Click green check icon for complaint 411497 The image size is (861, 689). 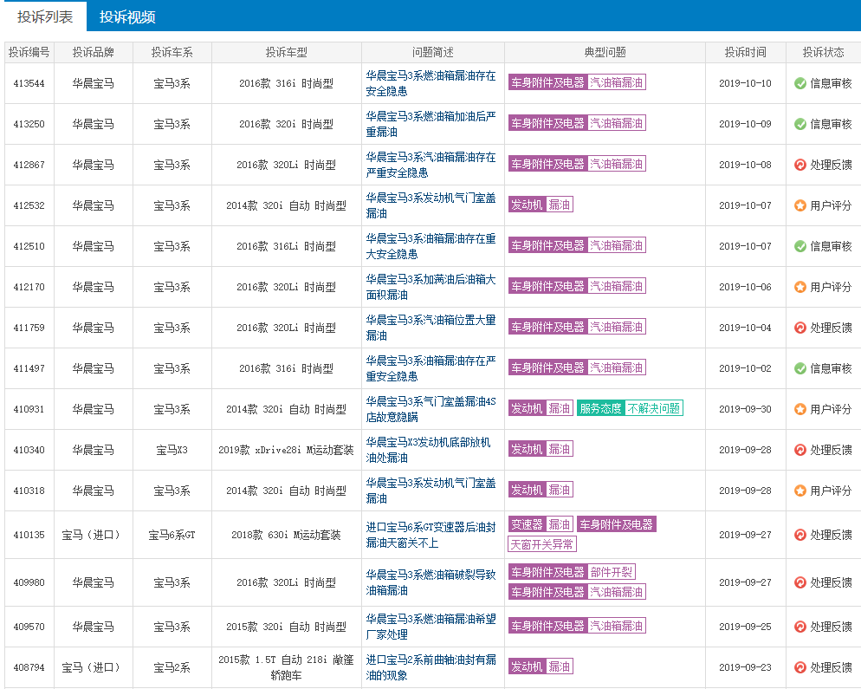click(x=800, y=368)
